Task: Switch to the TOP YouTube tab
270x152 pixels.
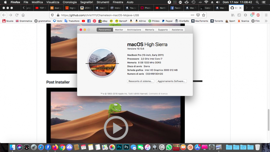Action: 41,8
